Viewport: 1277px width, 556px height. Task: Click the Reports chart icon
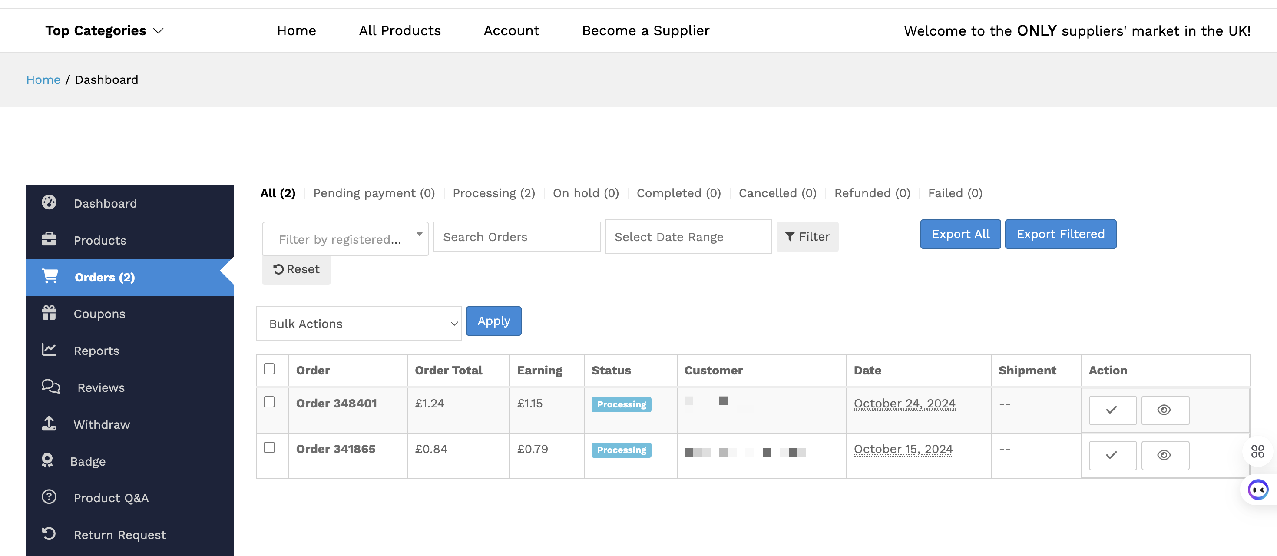[x=49, y=350]
